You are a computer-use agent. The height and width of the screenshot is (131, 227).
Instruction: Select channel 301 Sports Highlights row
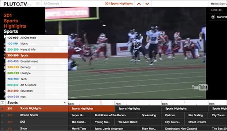pyautogui.click(x=34, y=109)
